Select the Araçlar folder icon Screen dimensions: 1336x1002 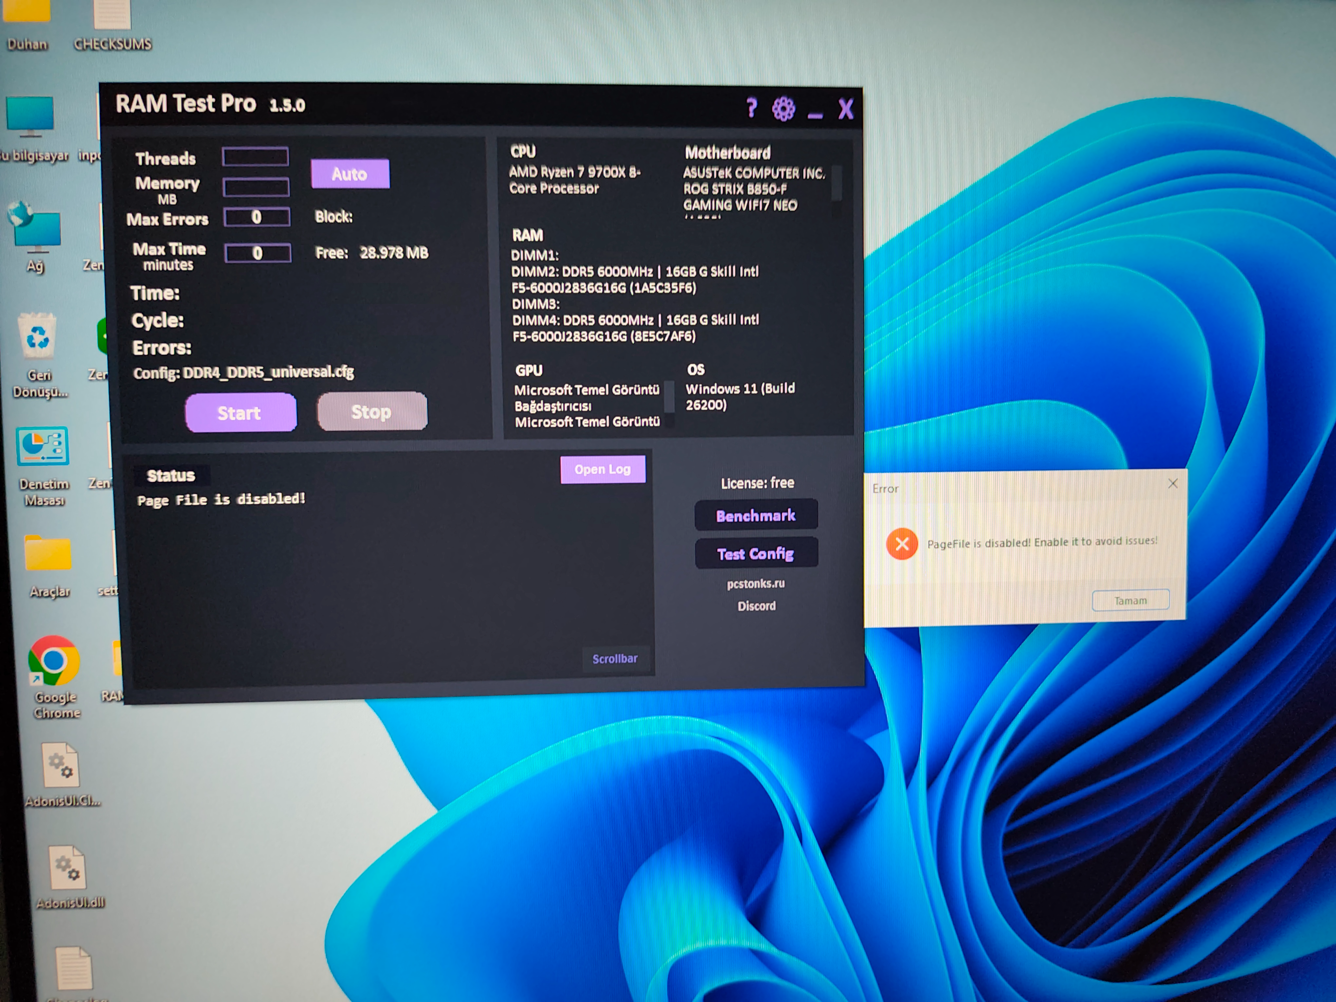tap(49, 566)
